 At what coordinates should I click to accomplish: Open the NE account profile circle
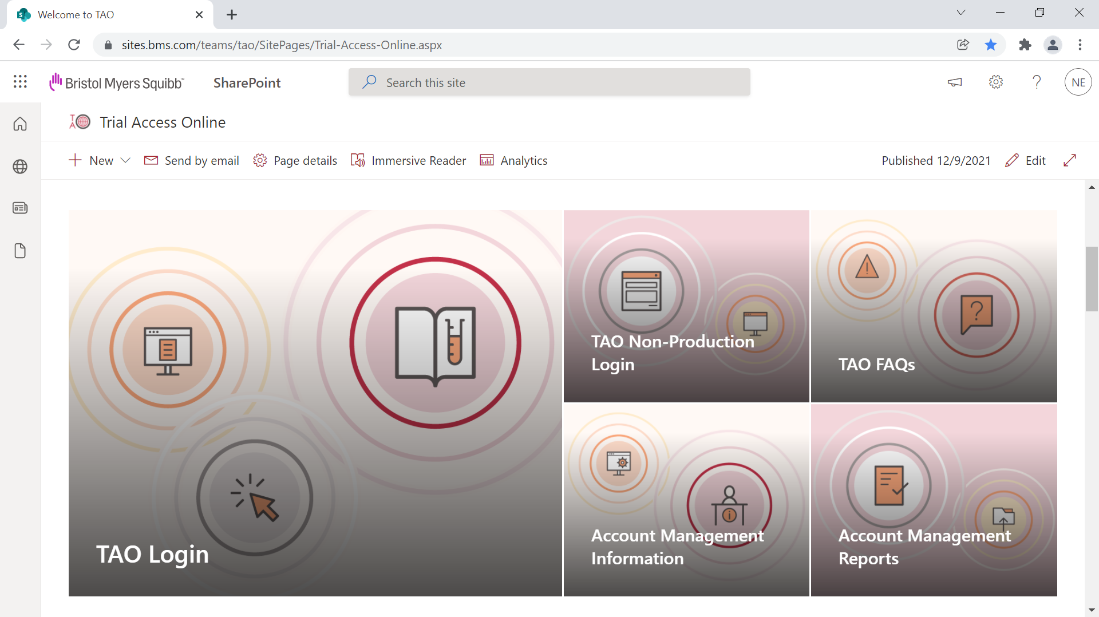(1078, 82)
